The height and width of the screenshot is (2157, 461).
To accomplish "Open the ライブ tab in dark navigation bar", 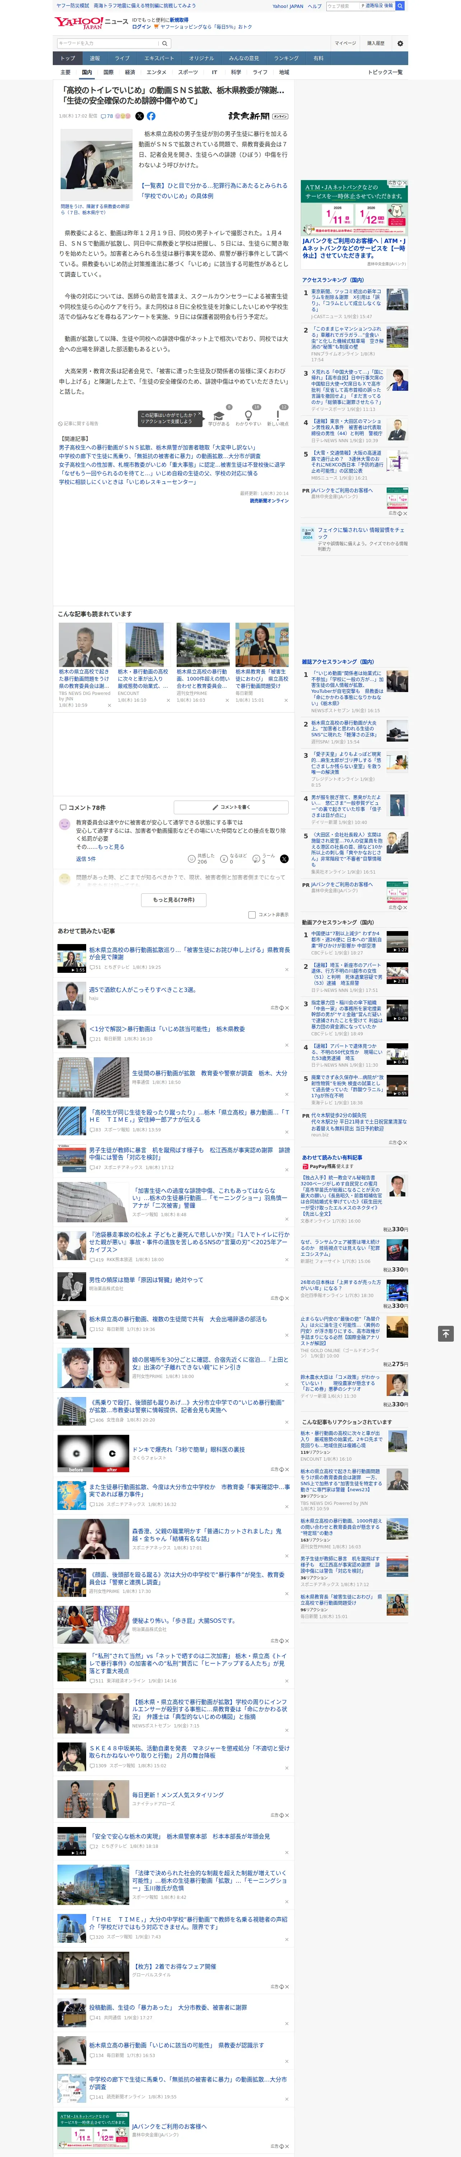I will 122,58.
